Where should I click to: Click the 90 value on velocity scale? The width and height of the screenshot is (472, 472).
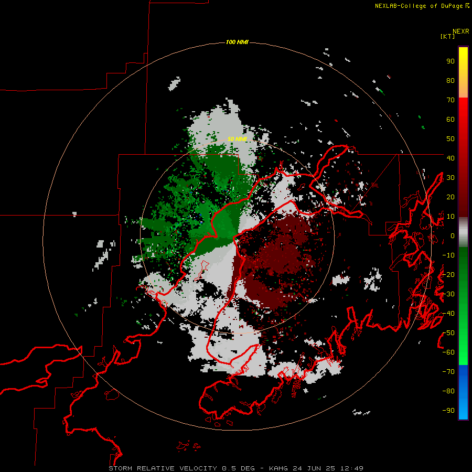coord(450,61)
